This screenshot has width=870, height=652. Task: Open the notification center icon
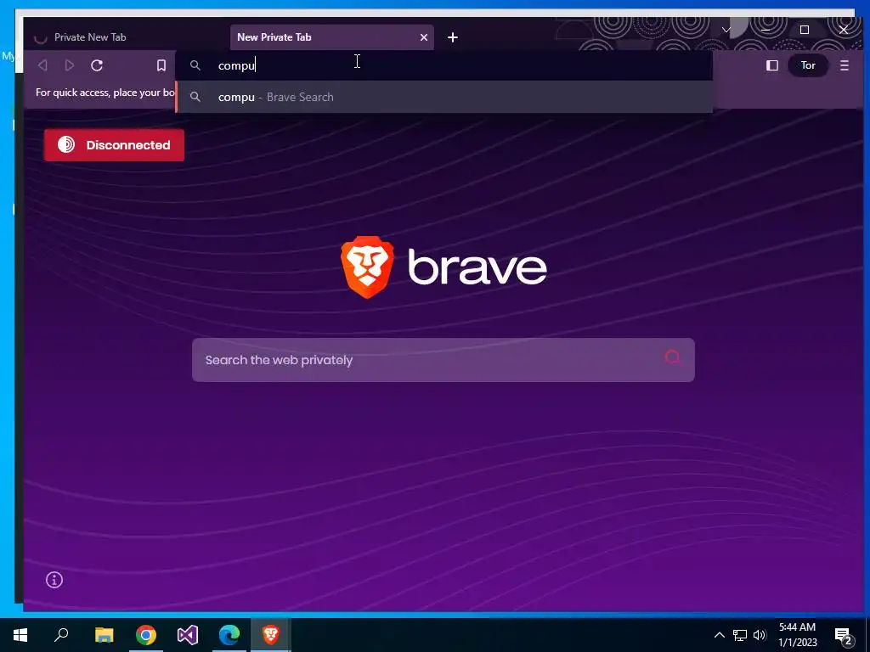844,636
